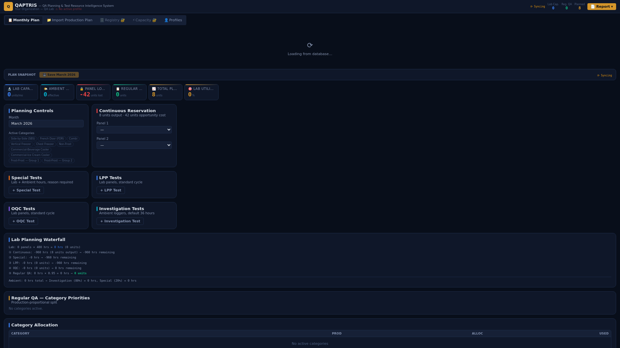Click the Continuous Reservation heading
The width and height of the screenshot is (620, 348).
(127, 111)
